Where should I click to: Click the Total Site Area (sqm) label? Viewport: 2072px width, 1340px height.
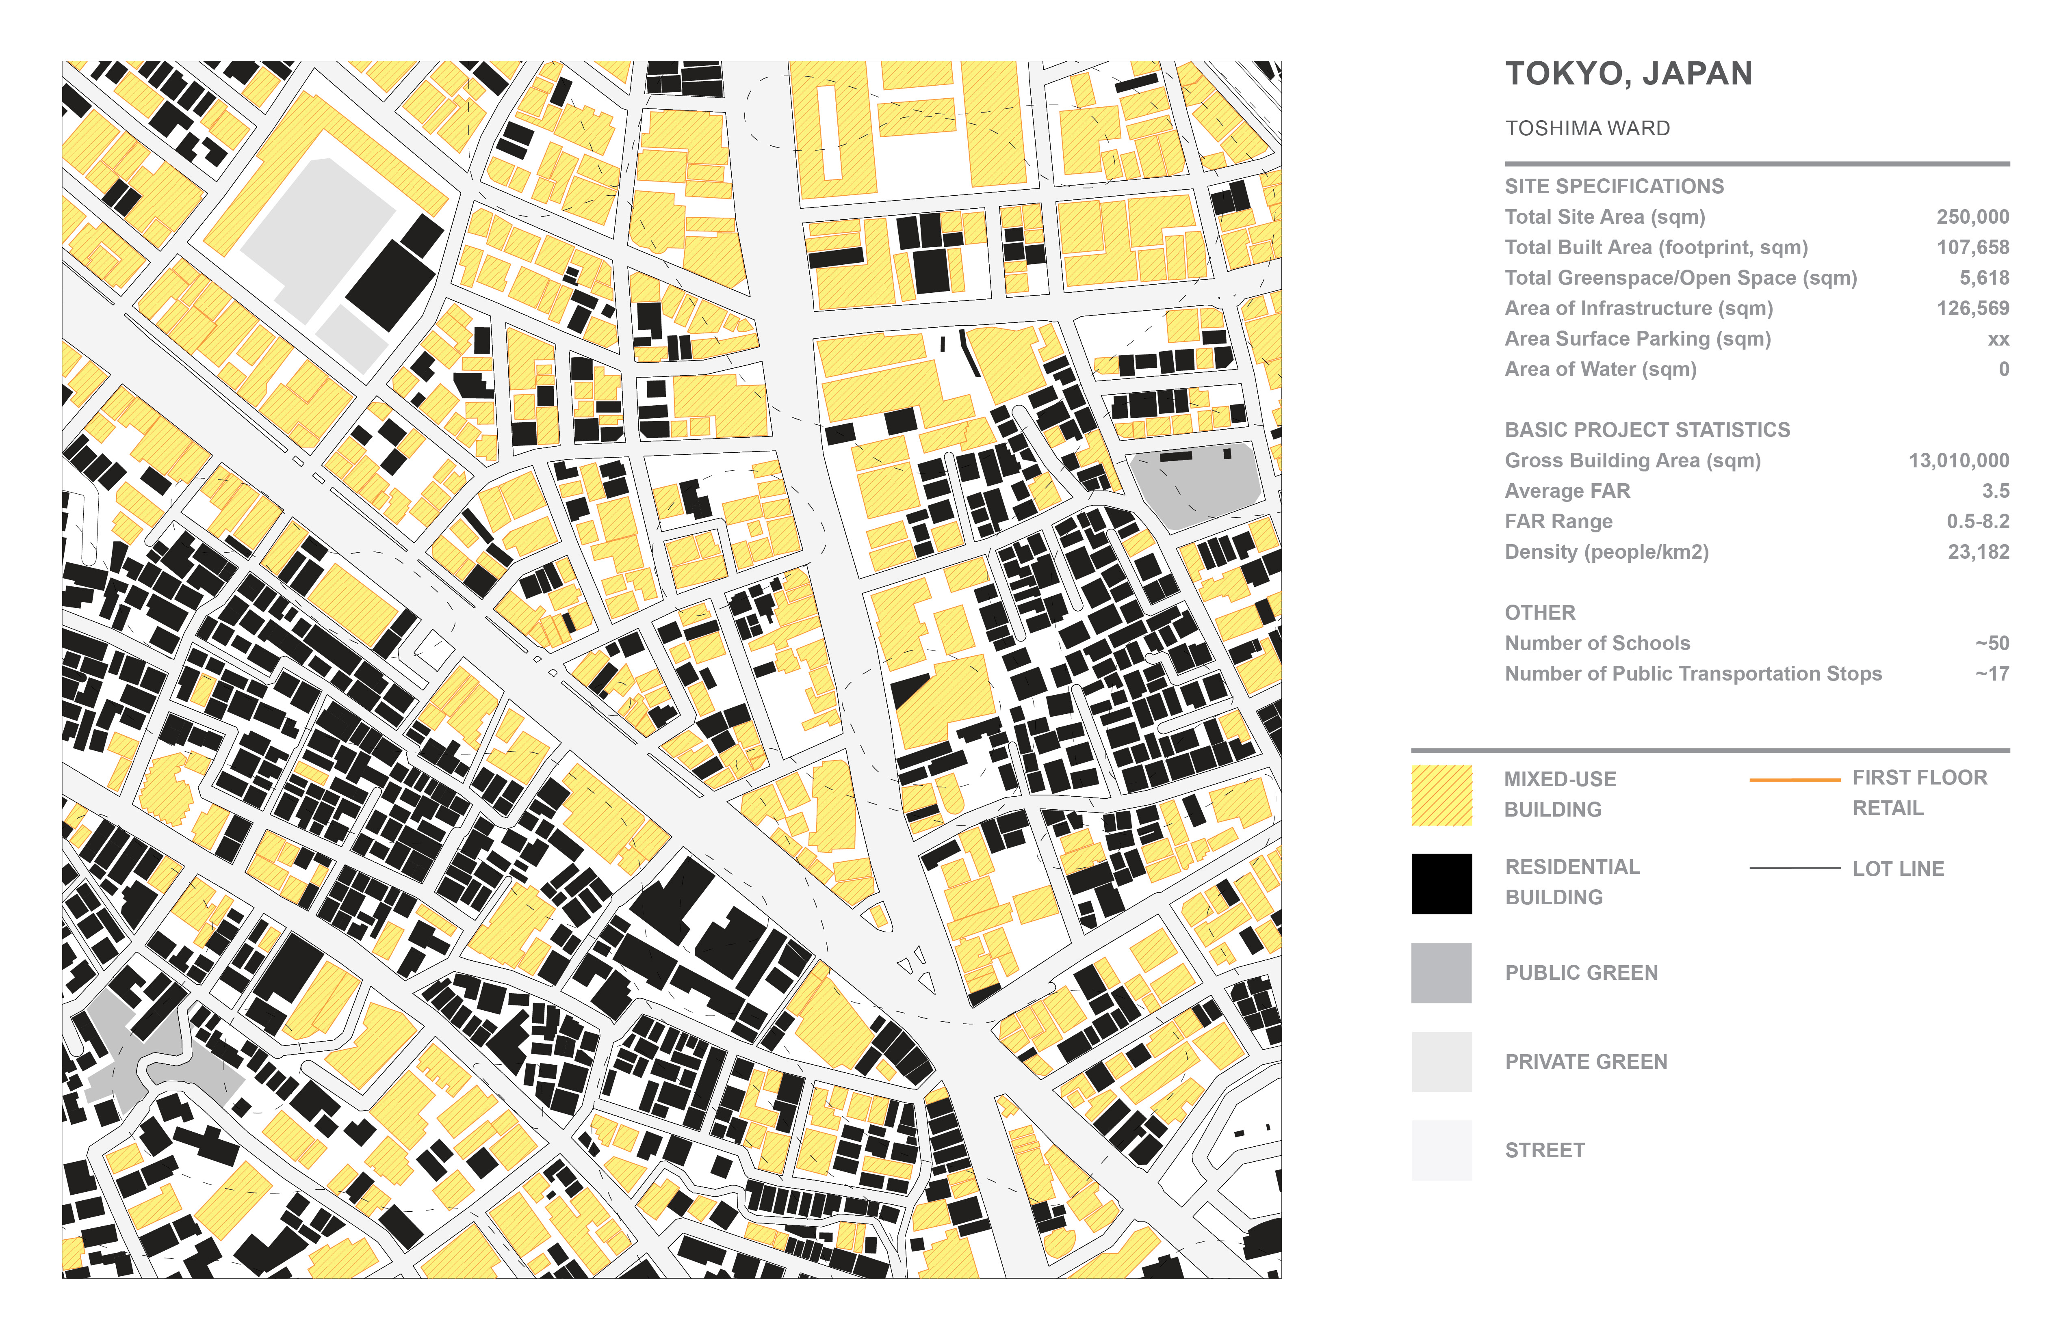click(1604, 218)
